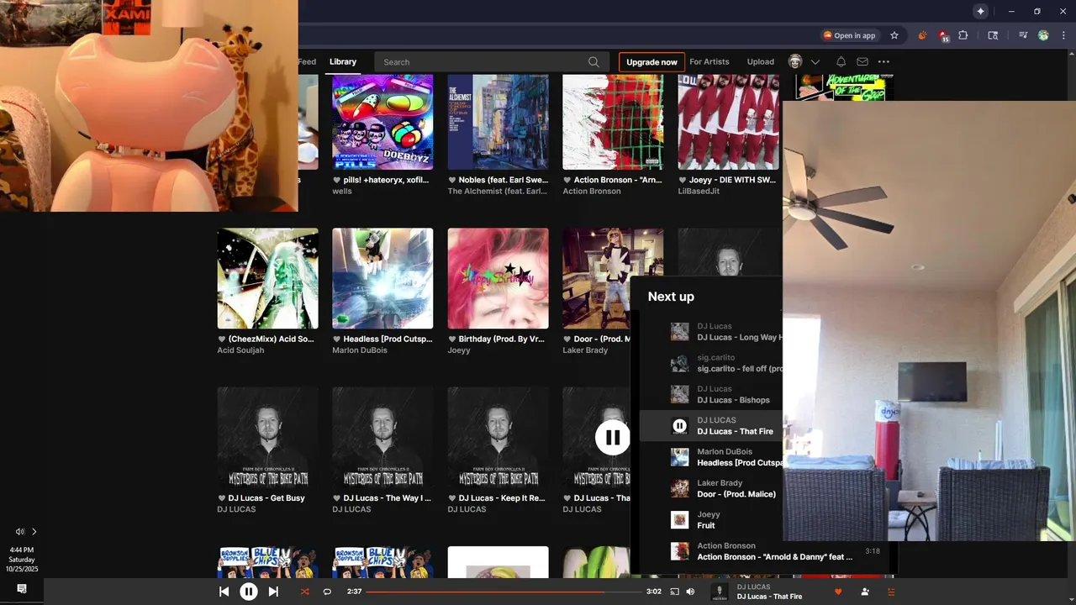Image resolution: width=1076 pixels, height=605 pixels.
Task: Toggle repeat in the player bar
Action: [x=327, y=592]
